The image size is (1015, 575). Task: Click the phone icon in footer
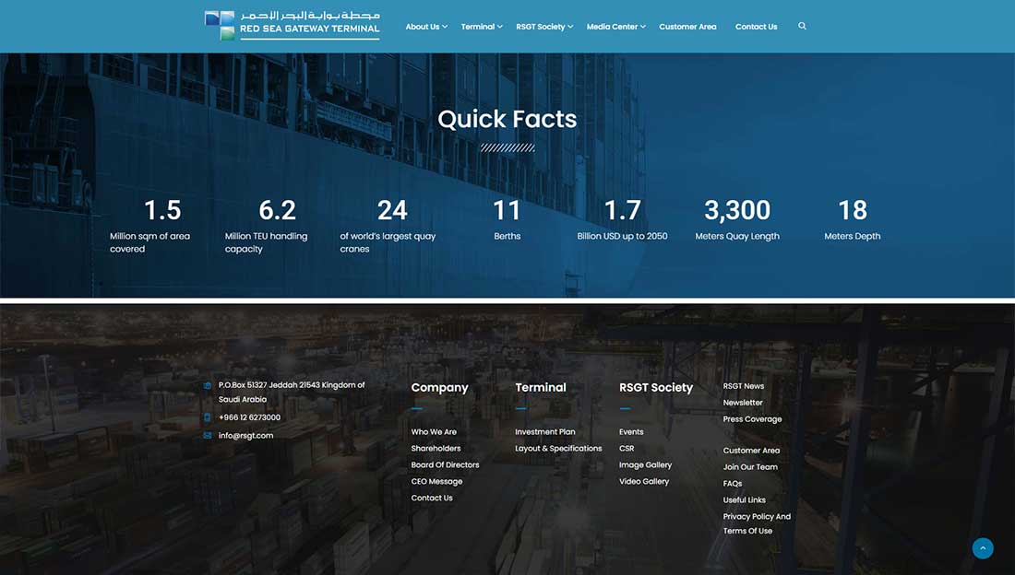coord(208,417)
